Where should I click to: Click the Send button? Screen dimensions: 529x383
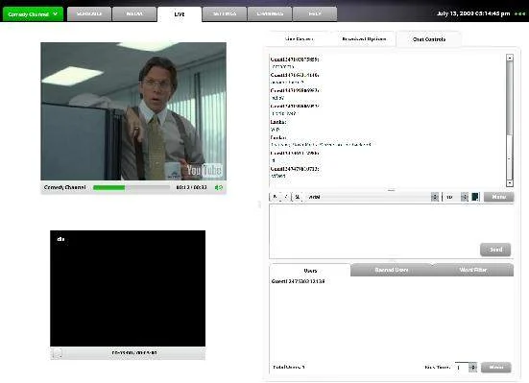(495, 250)
